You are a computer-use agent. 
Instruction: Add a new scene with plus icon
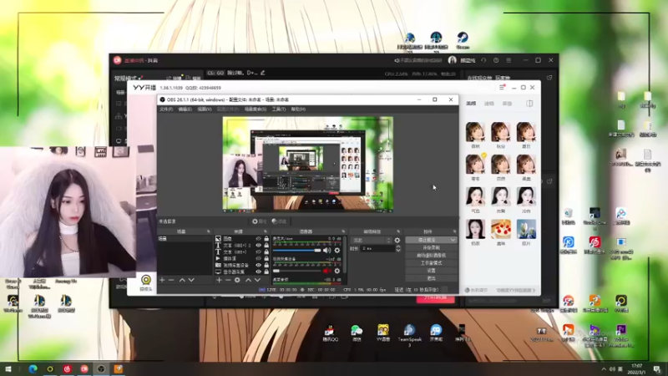162,280
